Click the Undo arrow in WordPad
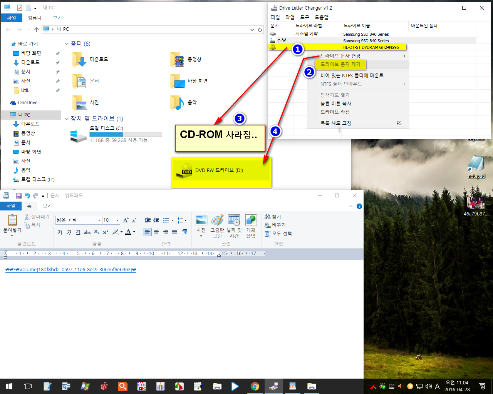 pyautogui.click(x=27, y=195)
